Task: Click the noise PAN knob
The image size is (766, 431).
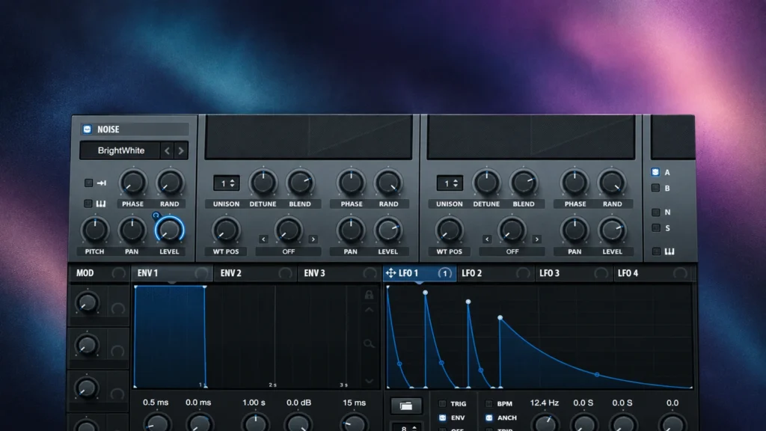Action: tap(132, 230)
